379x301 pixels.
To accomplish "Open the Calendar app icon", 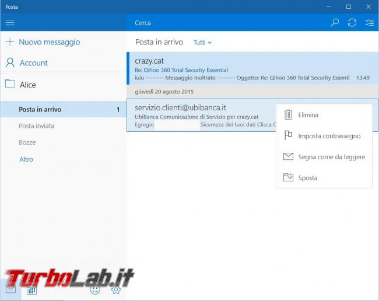I will [31, 290].
